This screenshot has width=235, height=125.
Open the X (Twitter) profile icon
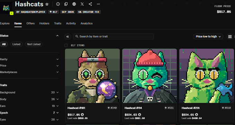(82, 4)
